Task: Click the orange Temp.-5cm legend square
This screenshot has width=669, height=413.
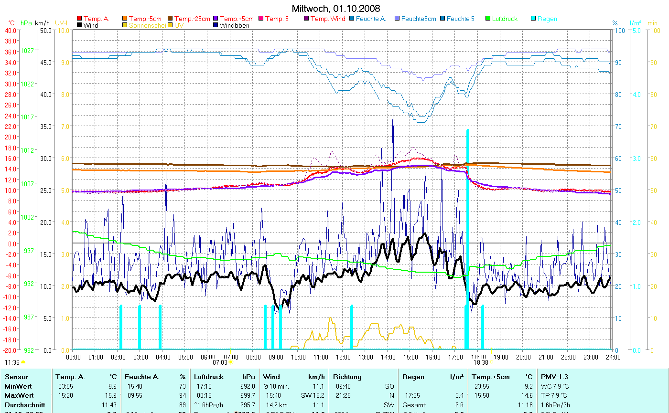Action: tap(125, 19)
